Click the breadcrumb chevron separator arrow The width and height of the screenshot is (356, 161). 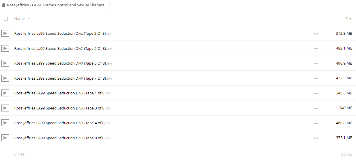[110, 5]
